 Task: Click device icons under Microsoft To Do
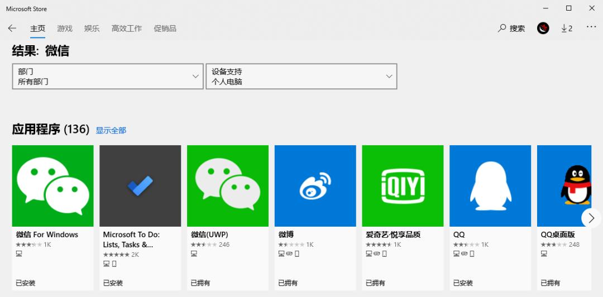point(110,264)
